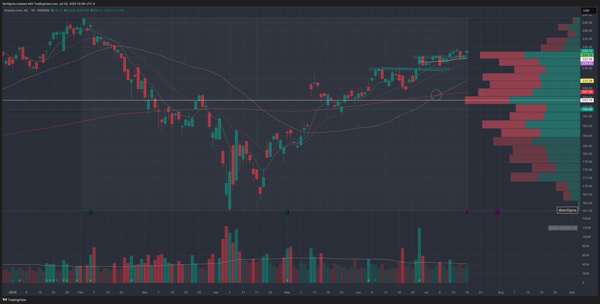Click the header text 'SerSigma created with TradingView.com'

(x=30, y=4)
